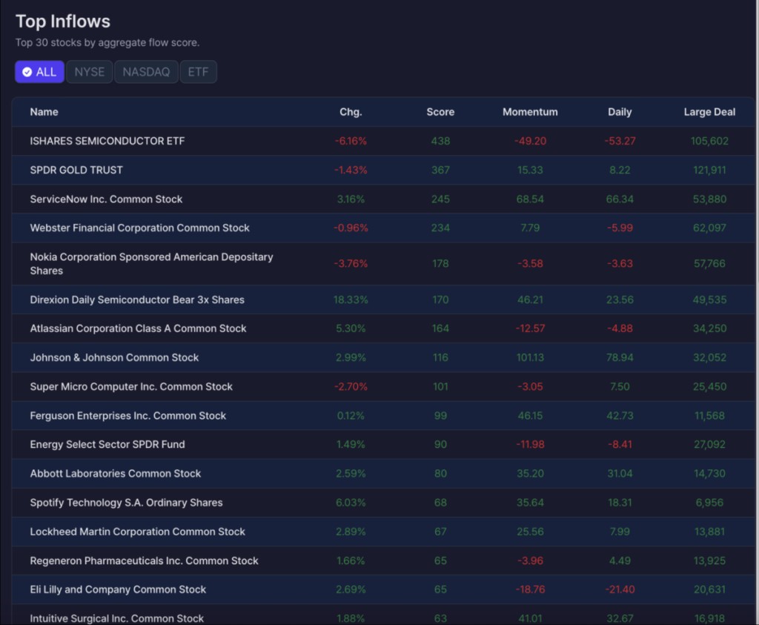Sort by Score column header
The width and height of the screenshot is (759, 625).
click(440, 112)
